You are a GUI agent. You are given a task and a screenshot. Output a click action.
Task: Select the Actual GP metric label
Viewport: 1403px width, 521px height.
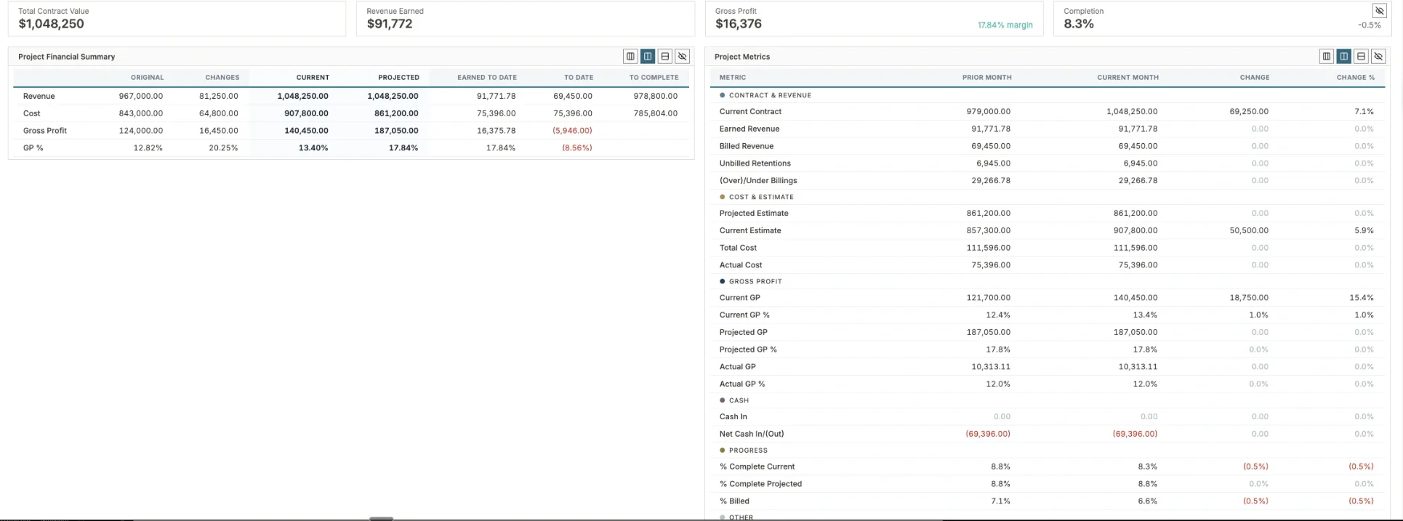[x=737, y=367]
